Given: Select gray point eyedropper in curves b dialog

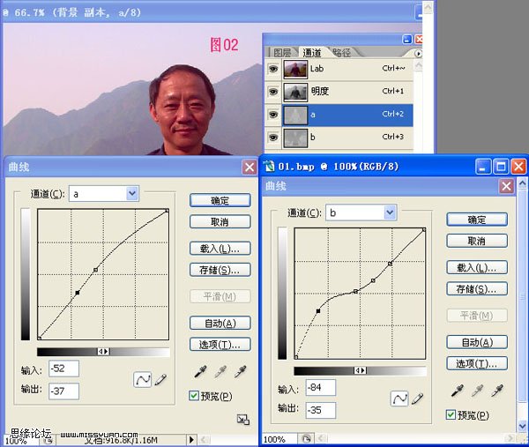Looking at the screenshot, I should click(x=477, y=391).
